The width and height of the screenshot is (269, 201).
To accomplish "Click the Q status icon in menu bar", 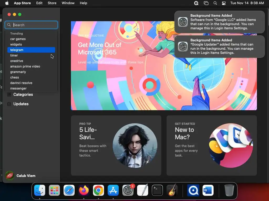I will click(196, 3).
